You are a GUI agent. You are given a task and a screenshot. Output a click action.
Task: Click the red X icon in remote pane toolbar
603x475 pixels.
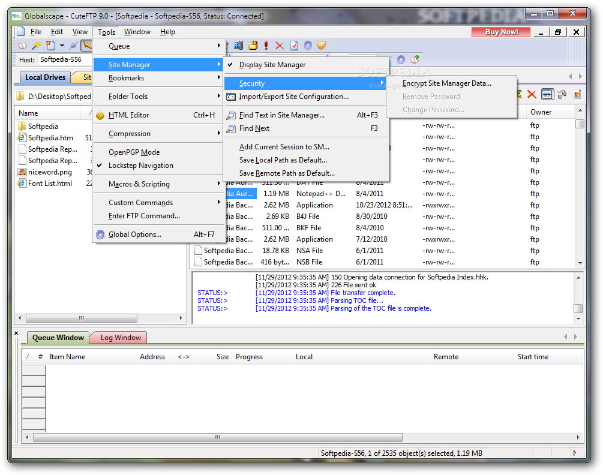[532, 94]
